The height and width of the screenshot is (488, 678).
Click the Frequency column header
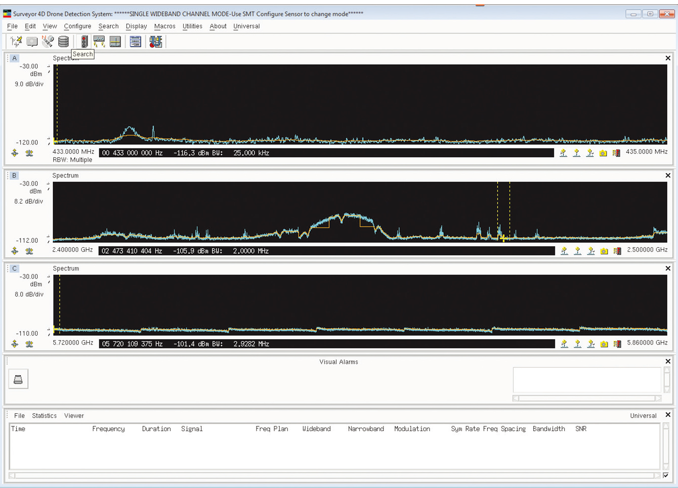pyautogui.click(x=108, y=429)
